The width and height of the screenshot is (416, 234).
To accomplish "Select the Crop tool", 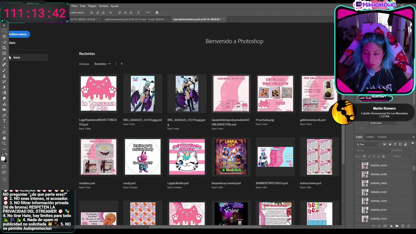I will click(x=4, y=47).
